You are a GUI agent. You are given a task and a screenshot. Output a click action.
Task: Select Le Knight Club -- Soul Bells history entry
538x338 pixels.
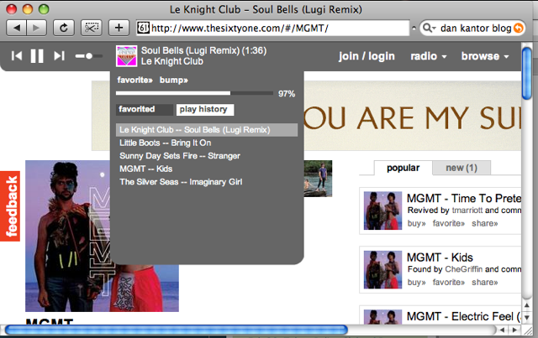[x=207, y=130]
